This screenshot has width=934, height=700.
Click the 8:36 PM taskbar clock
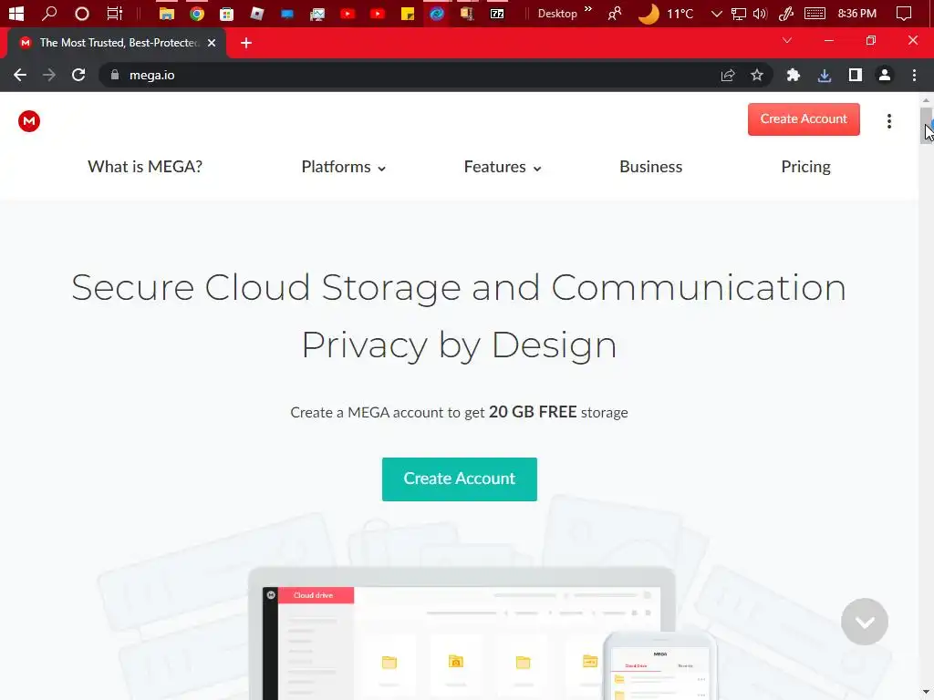pos(856,13)
